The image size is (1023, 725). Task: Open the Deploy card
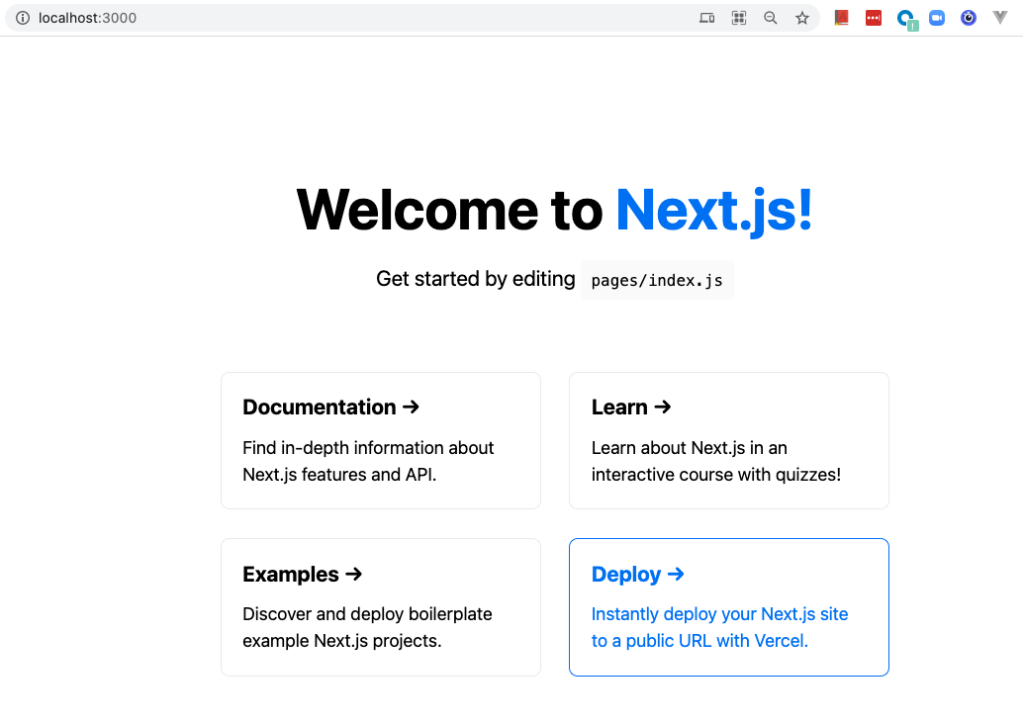[729, 607]
